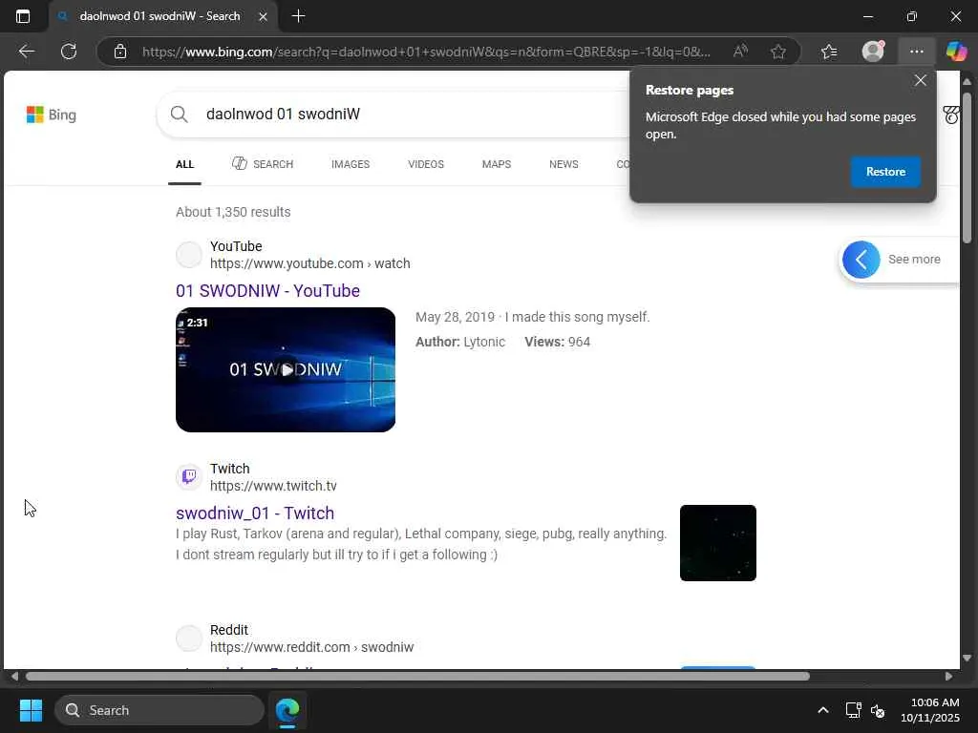
Task: Switch to the VIDEOS tab
Action: point(426,164)
